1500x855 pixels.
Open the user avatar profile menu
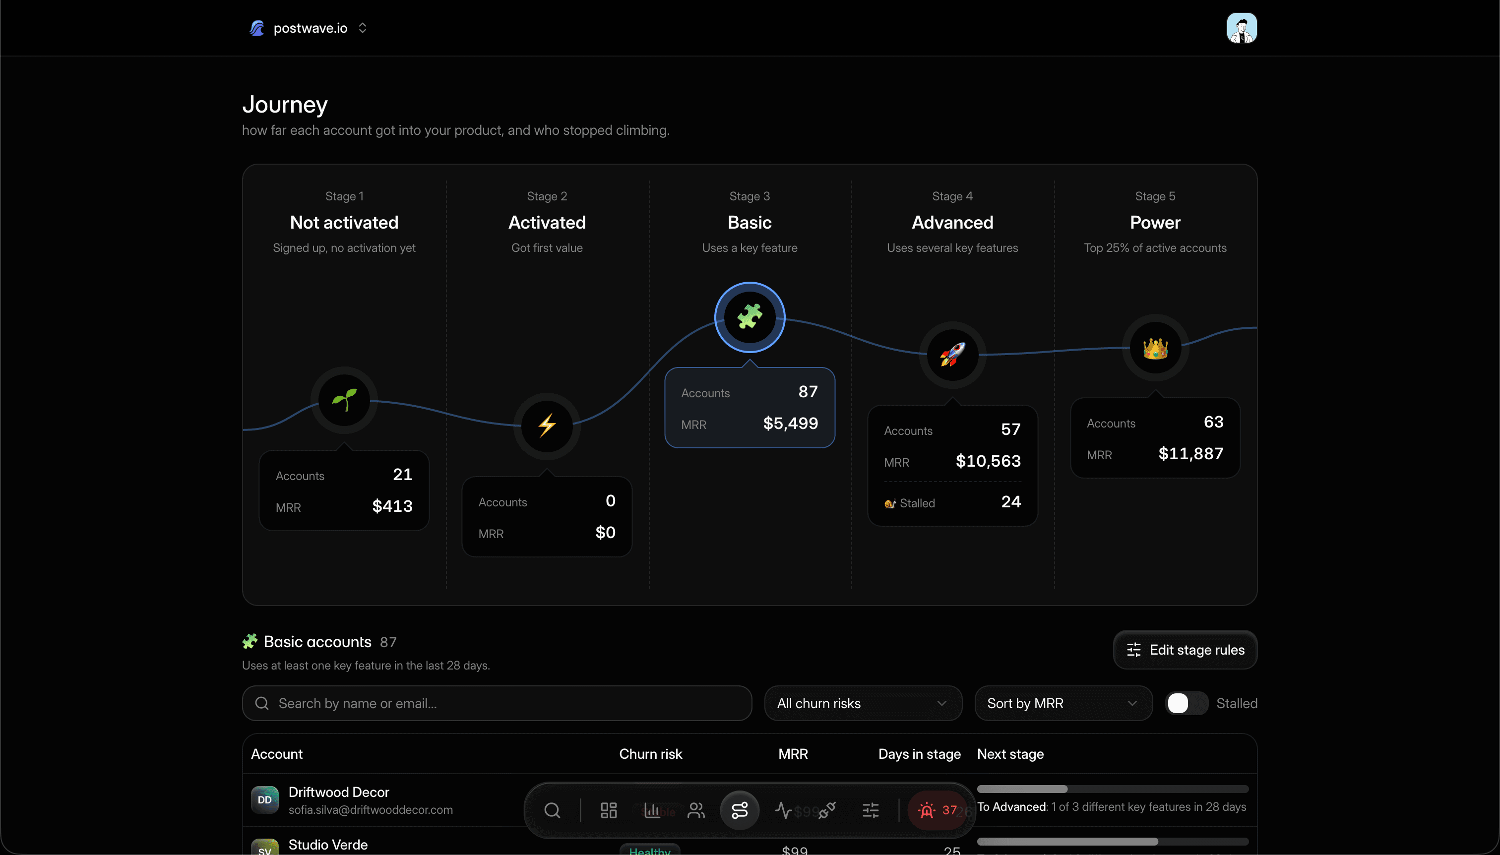[1241, 28]
